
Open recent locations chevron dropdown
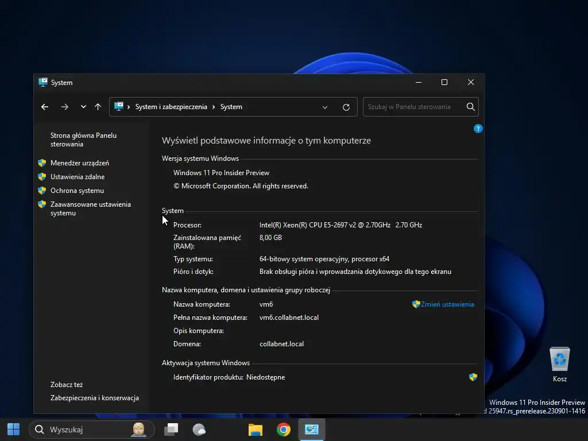coord(83,107)
